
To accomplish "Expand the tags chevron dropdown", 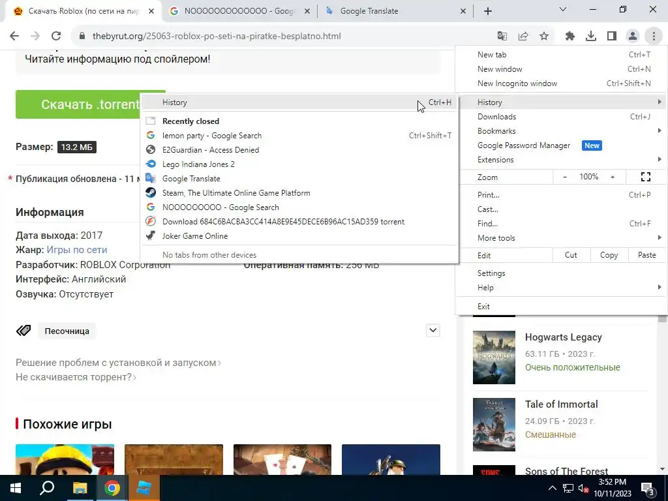I will click(x=433, y=330).
